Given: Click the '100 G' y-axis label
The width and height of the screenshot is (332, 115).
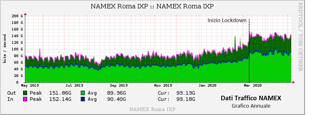Looking at the screenshot, I should tap(17, 49).
